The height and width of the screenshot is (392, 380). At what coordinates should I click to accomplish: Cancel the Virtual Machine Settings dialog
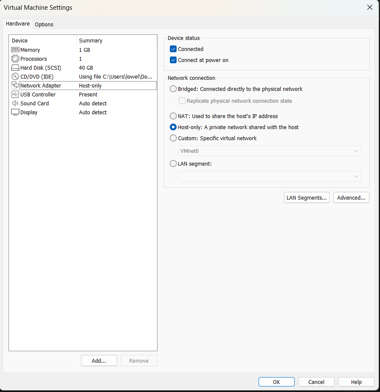(x=316, y=382)
